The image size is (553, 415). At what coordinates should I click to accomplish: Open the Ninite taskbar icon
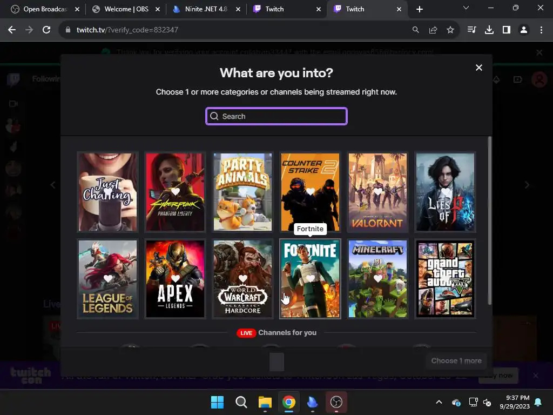click(313, 402)
